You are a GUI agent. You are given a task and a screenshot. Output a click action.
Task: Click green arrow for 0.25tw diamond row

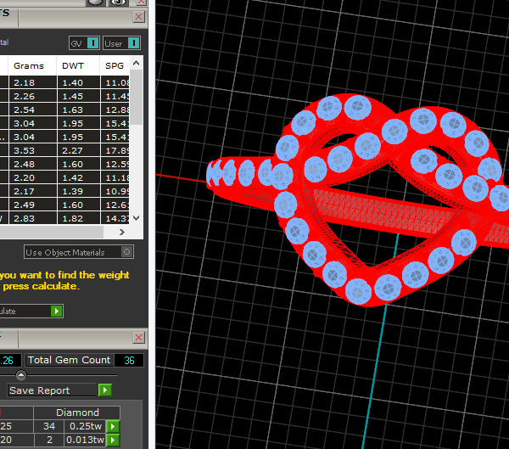112,425
